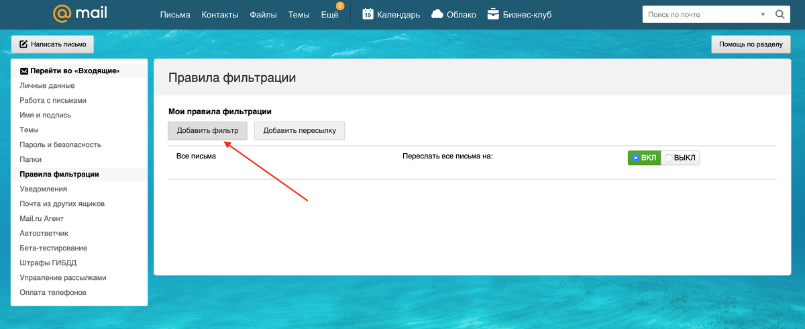Open Почта из других ящиков settings
Image resolution: width=805 pixels, height=329 pixels.
(x=62, y=203)
